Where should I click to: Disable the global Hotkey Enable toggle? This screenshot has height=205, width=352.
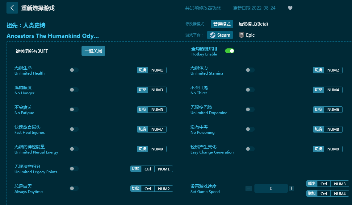coord(229,51)
